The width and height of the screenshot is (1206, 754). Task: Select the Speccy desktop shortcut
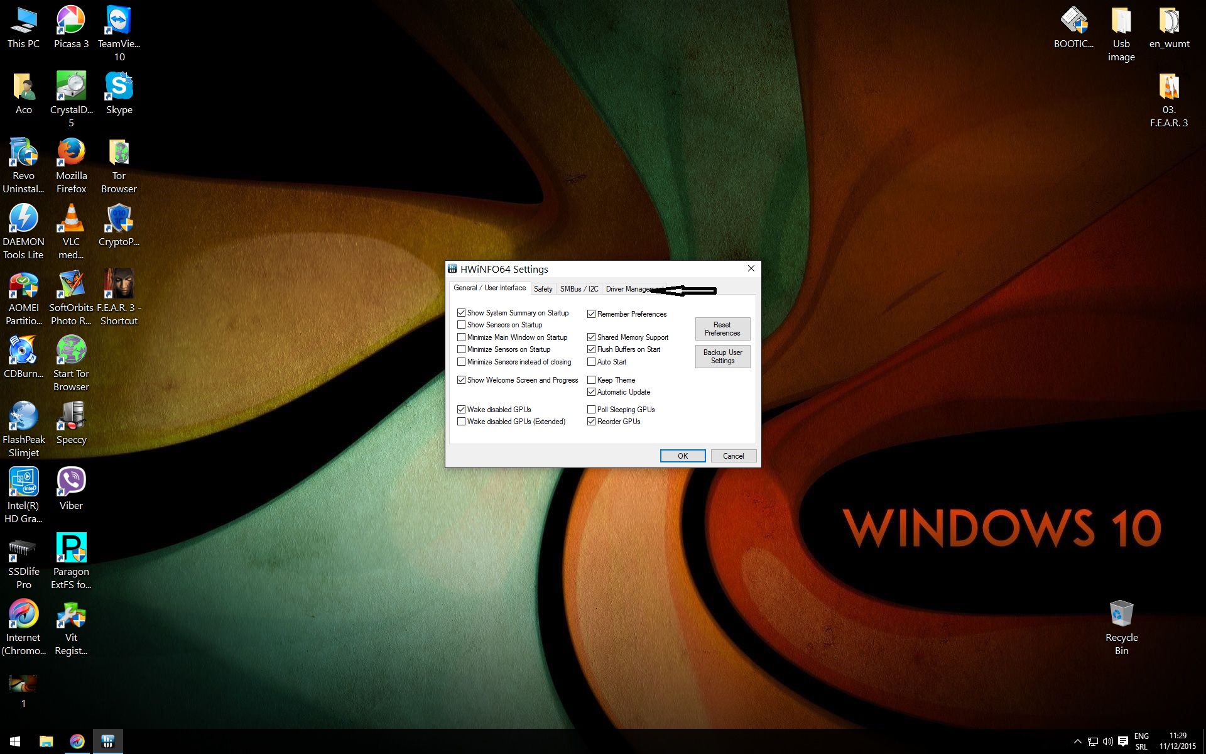pyautogui.click(x=71, y=417)
